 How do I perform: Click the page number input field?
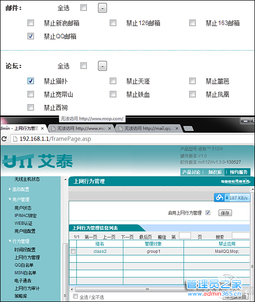coord(185,236)
